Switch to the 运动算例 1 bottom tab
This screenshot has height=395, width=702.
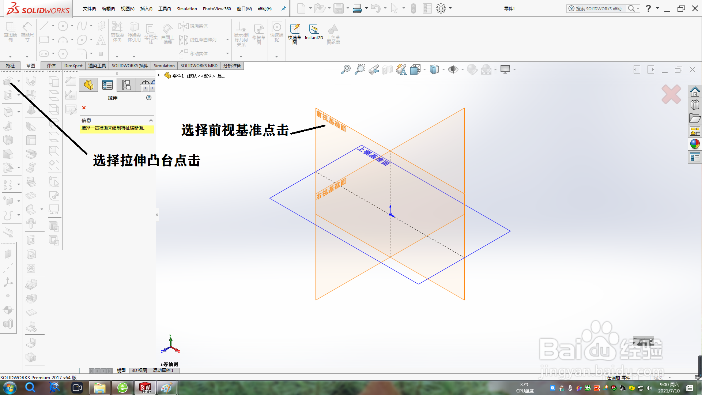coord(164,370)
